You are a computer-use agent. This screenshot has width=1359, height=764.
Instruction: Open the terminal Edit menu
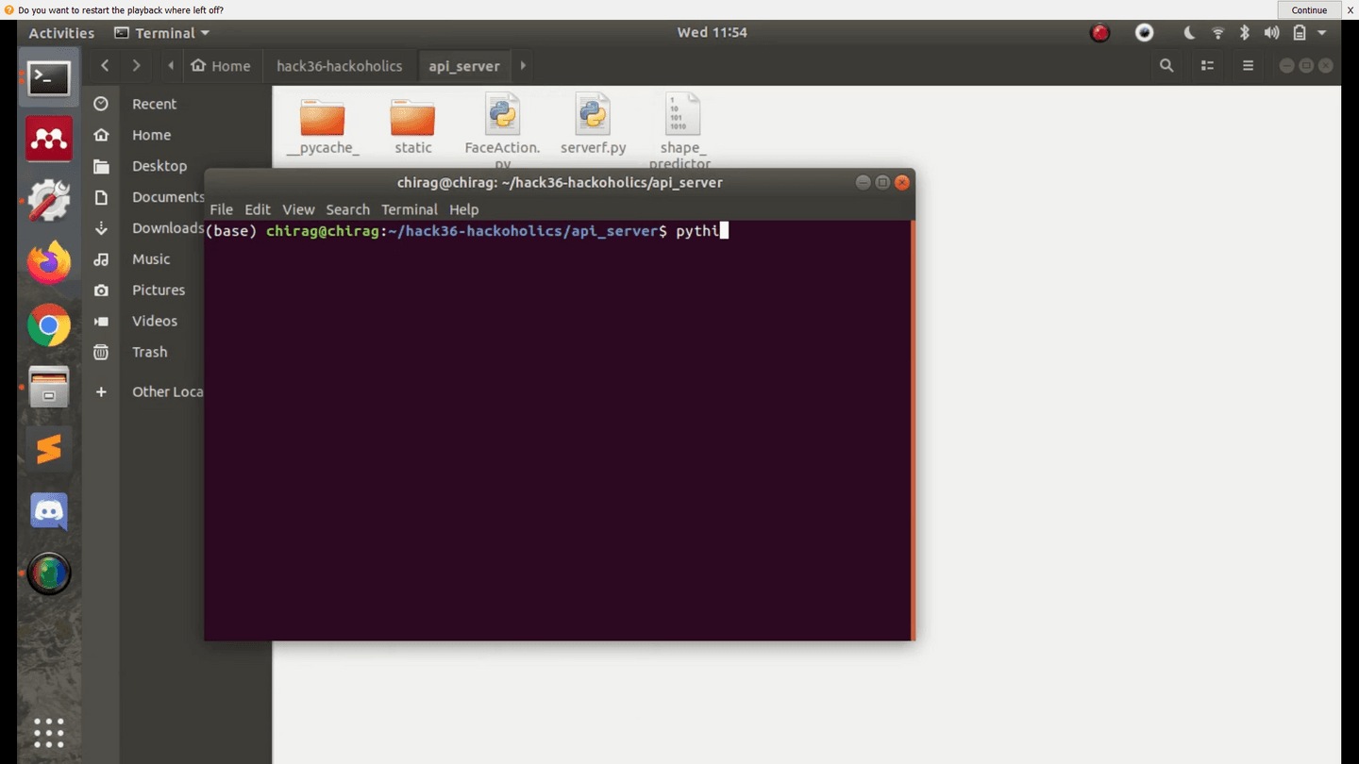coord(258,209)
